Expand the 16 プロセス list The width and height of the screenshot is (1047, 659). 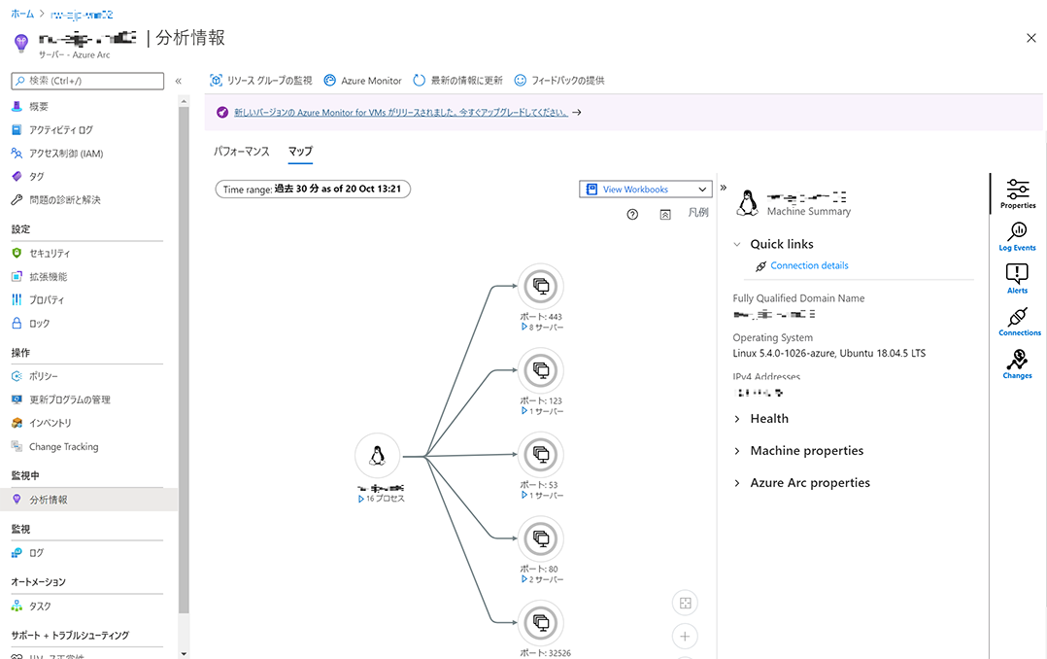coord(382,499)
